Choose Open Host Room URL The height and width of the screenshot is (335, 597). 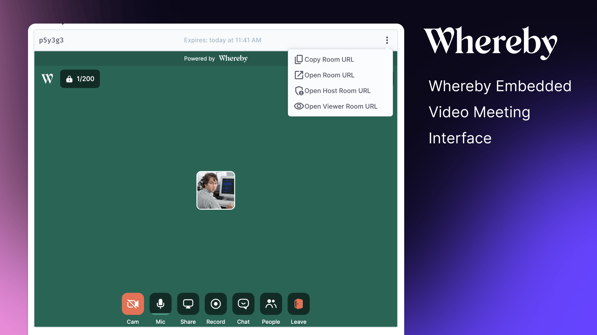pos(340,91)
